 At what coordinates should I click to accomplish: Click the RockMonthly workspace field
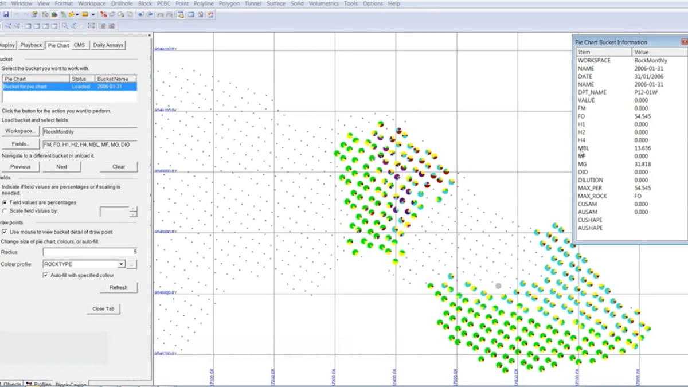[x=89, y=131]
